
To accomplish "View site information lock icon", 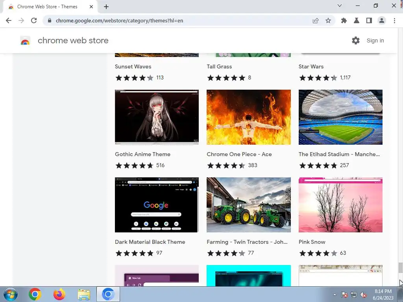I will 50,20.
